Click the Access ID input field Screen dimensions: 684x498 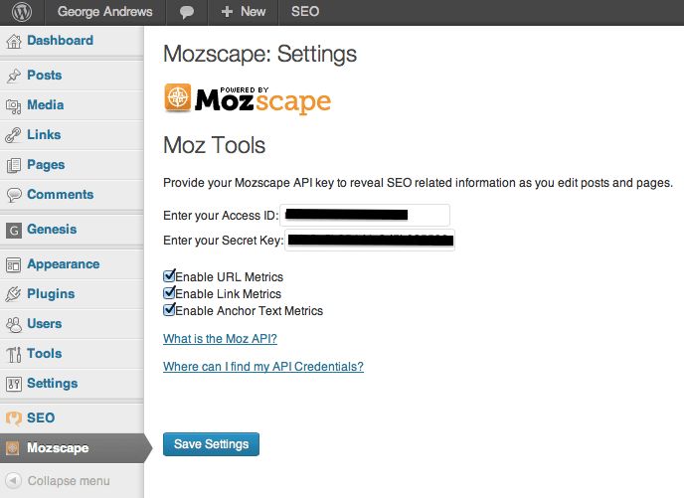[x=365, y=215]
